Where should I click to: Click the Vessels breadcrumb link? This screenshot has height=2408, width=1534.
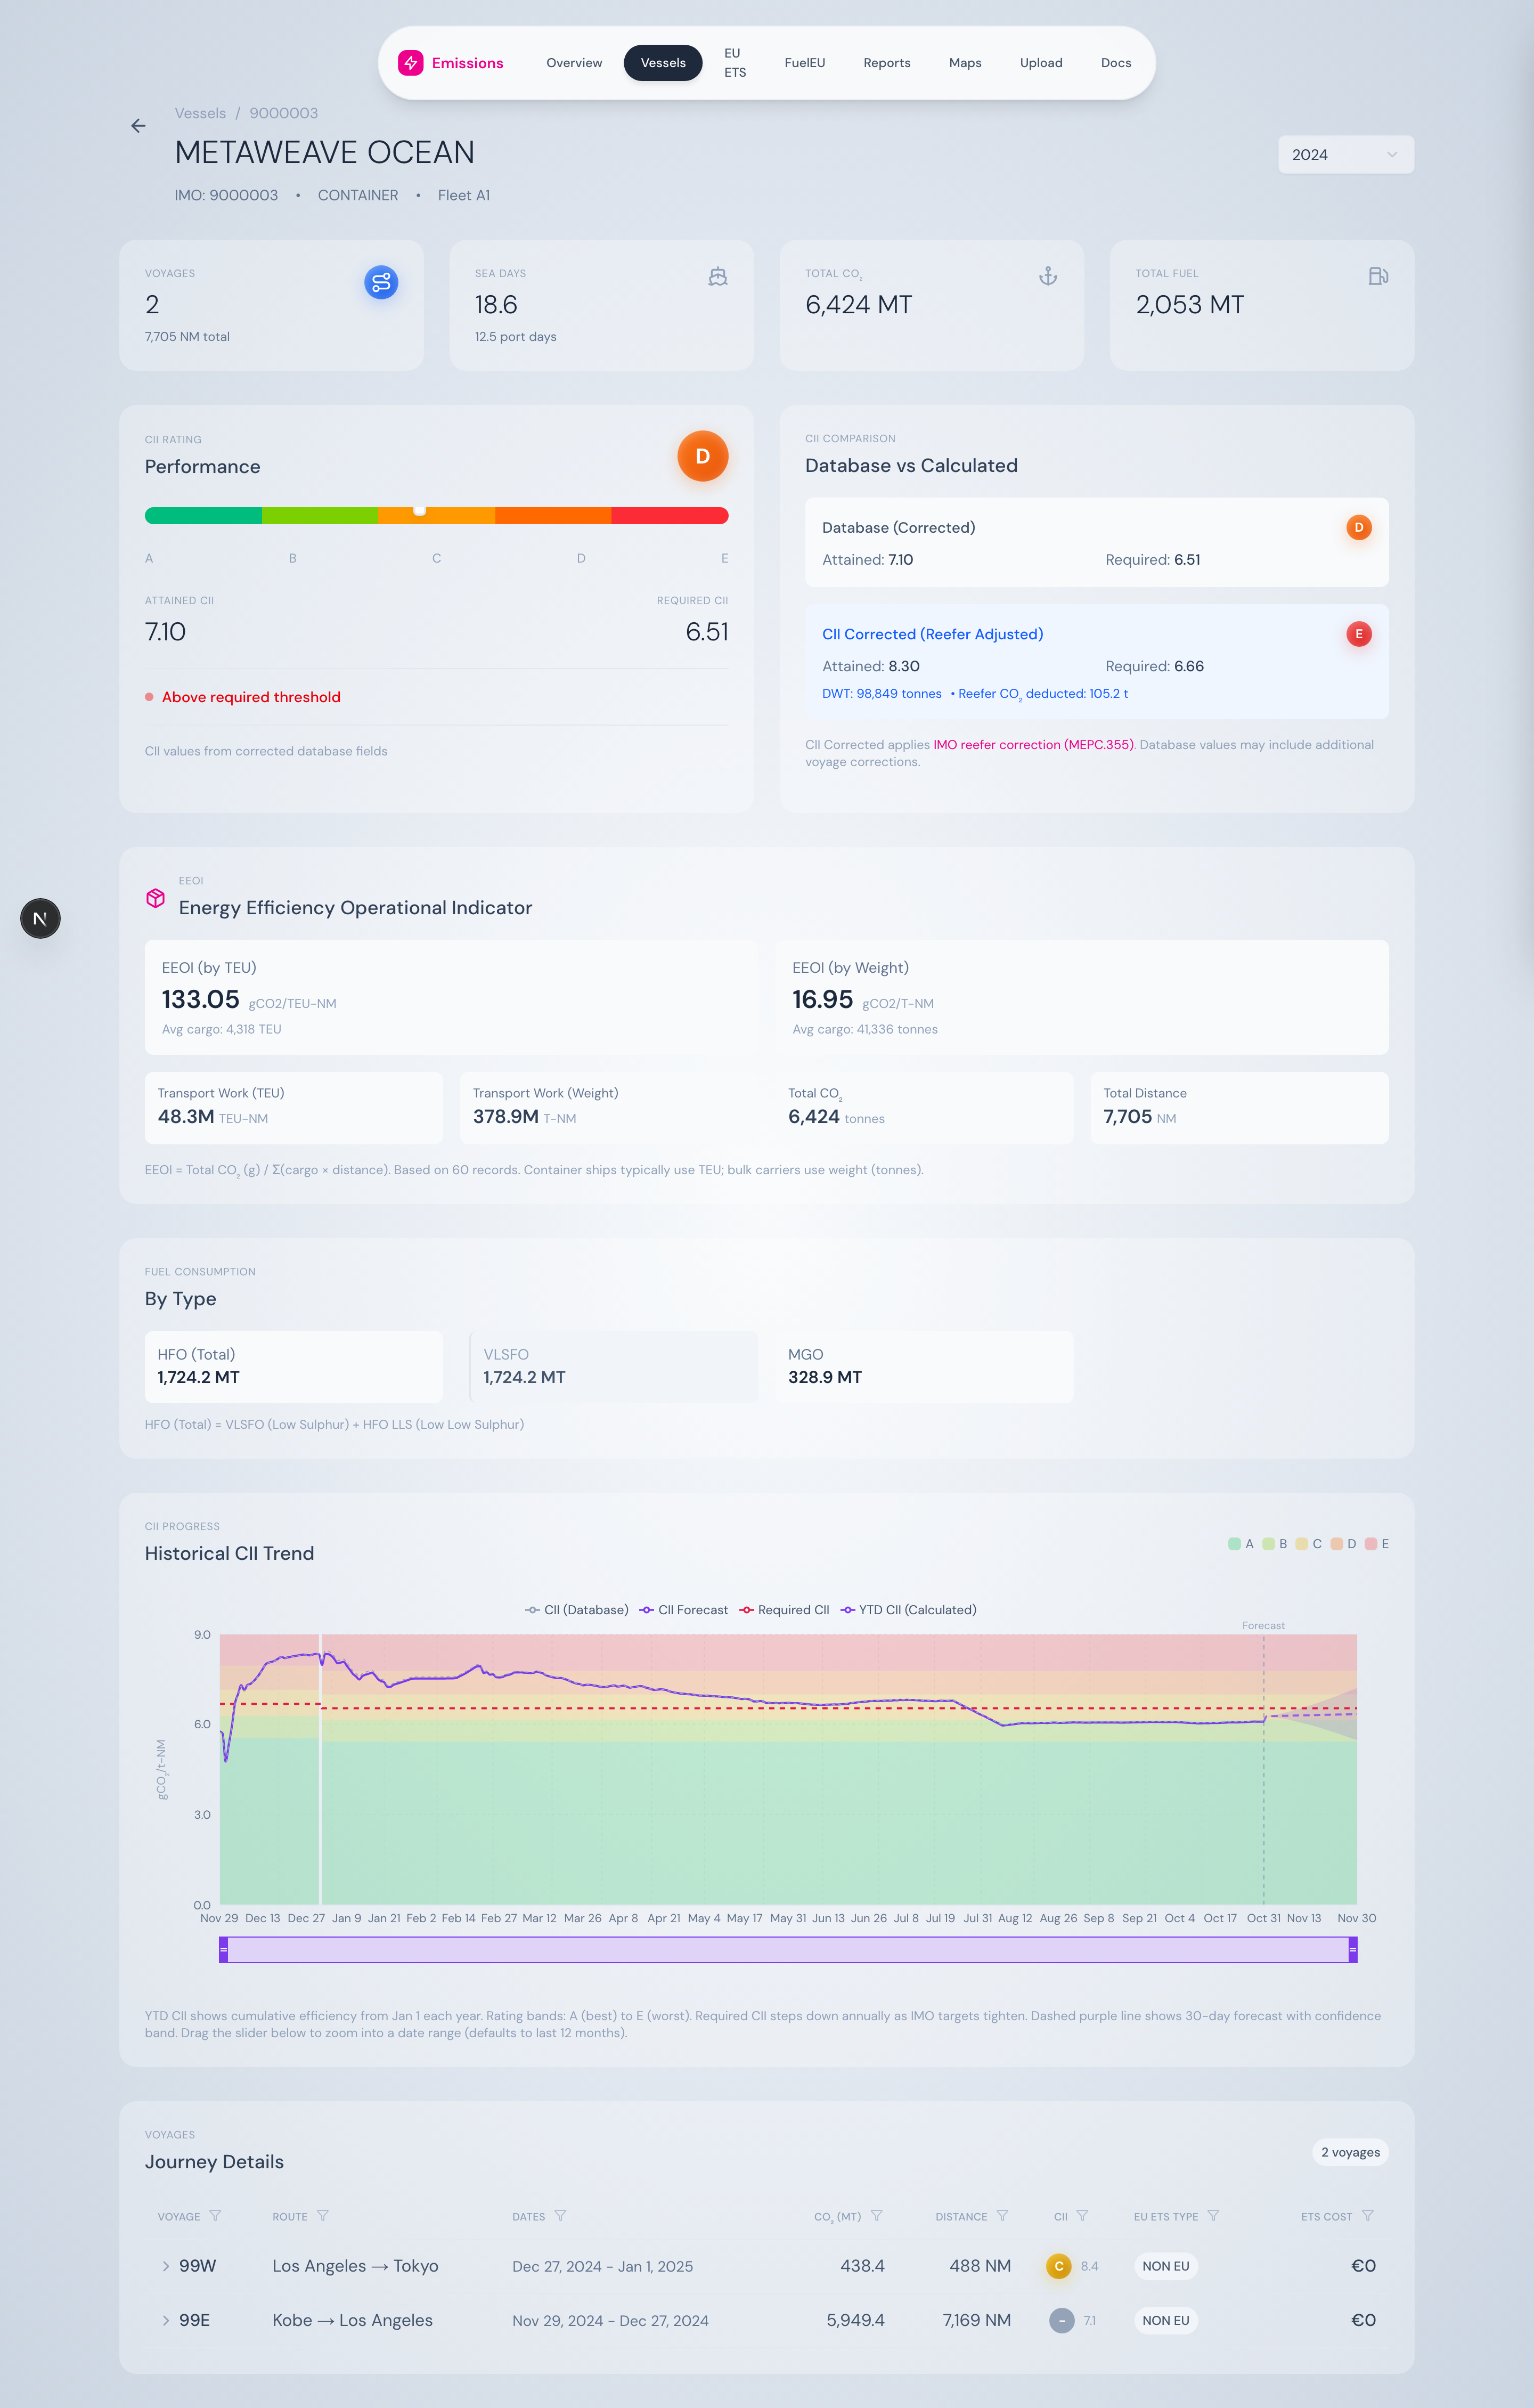click(x=200, y=113)
